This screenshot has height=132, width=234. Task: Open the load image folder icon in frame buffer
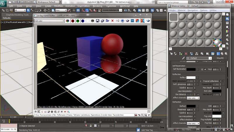(x=107, y=21)
